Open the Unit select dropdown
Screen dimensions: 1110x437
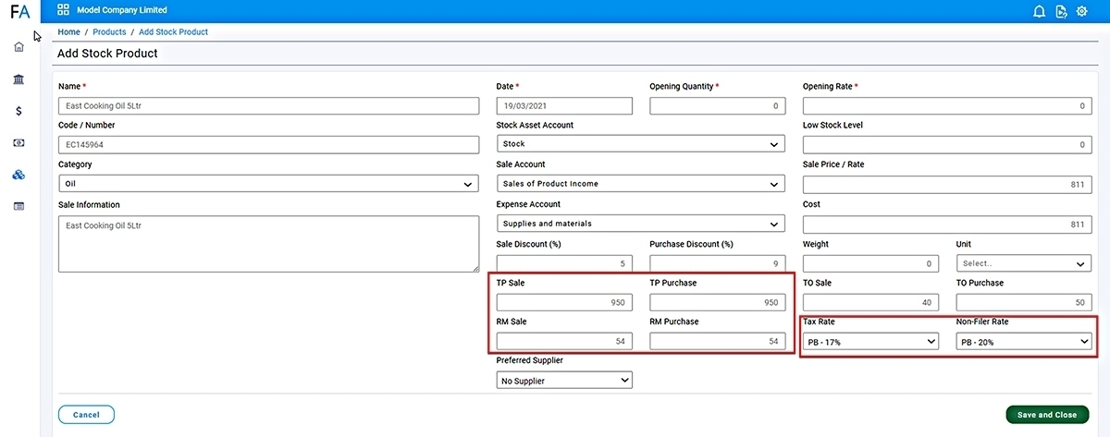(1023, 263)
